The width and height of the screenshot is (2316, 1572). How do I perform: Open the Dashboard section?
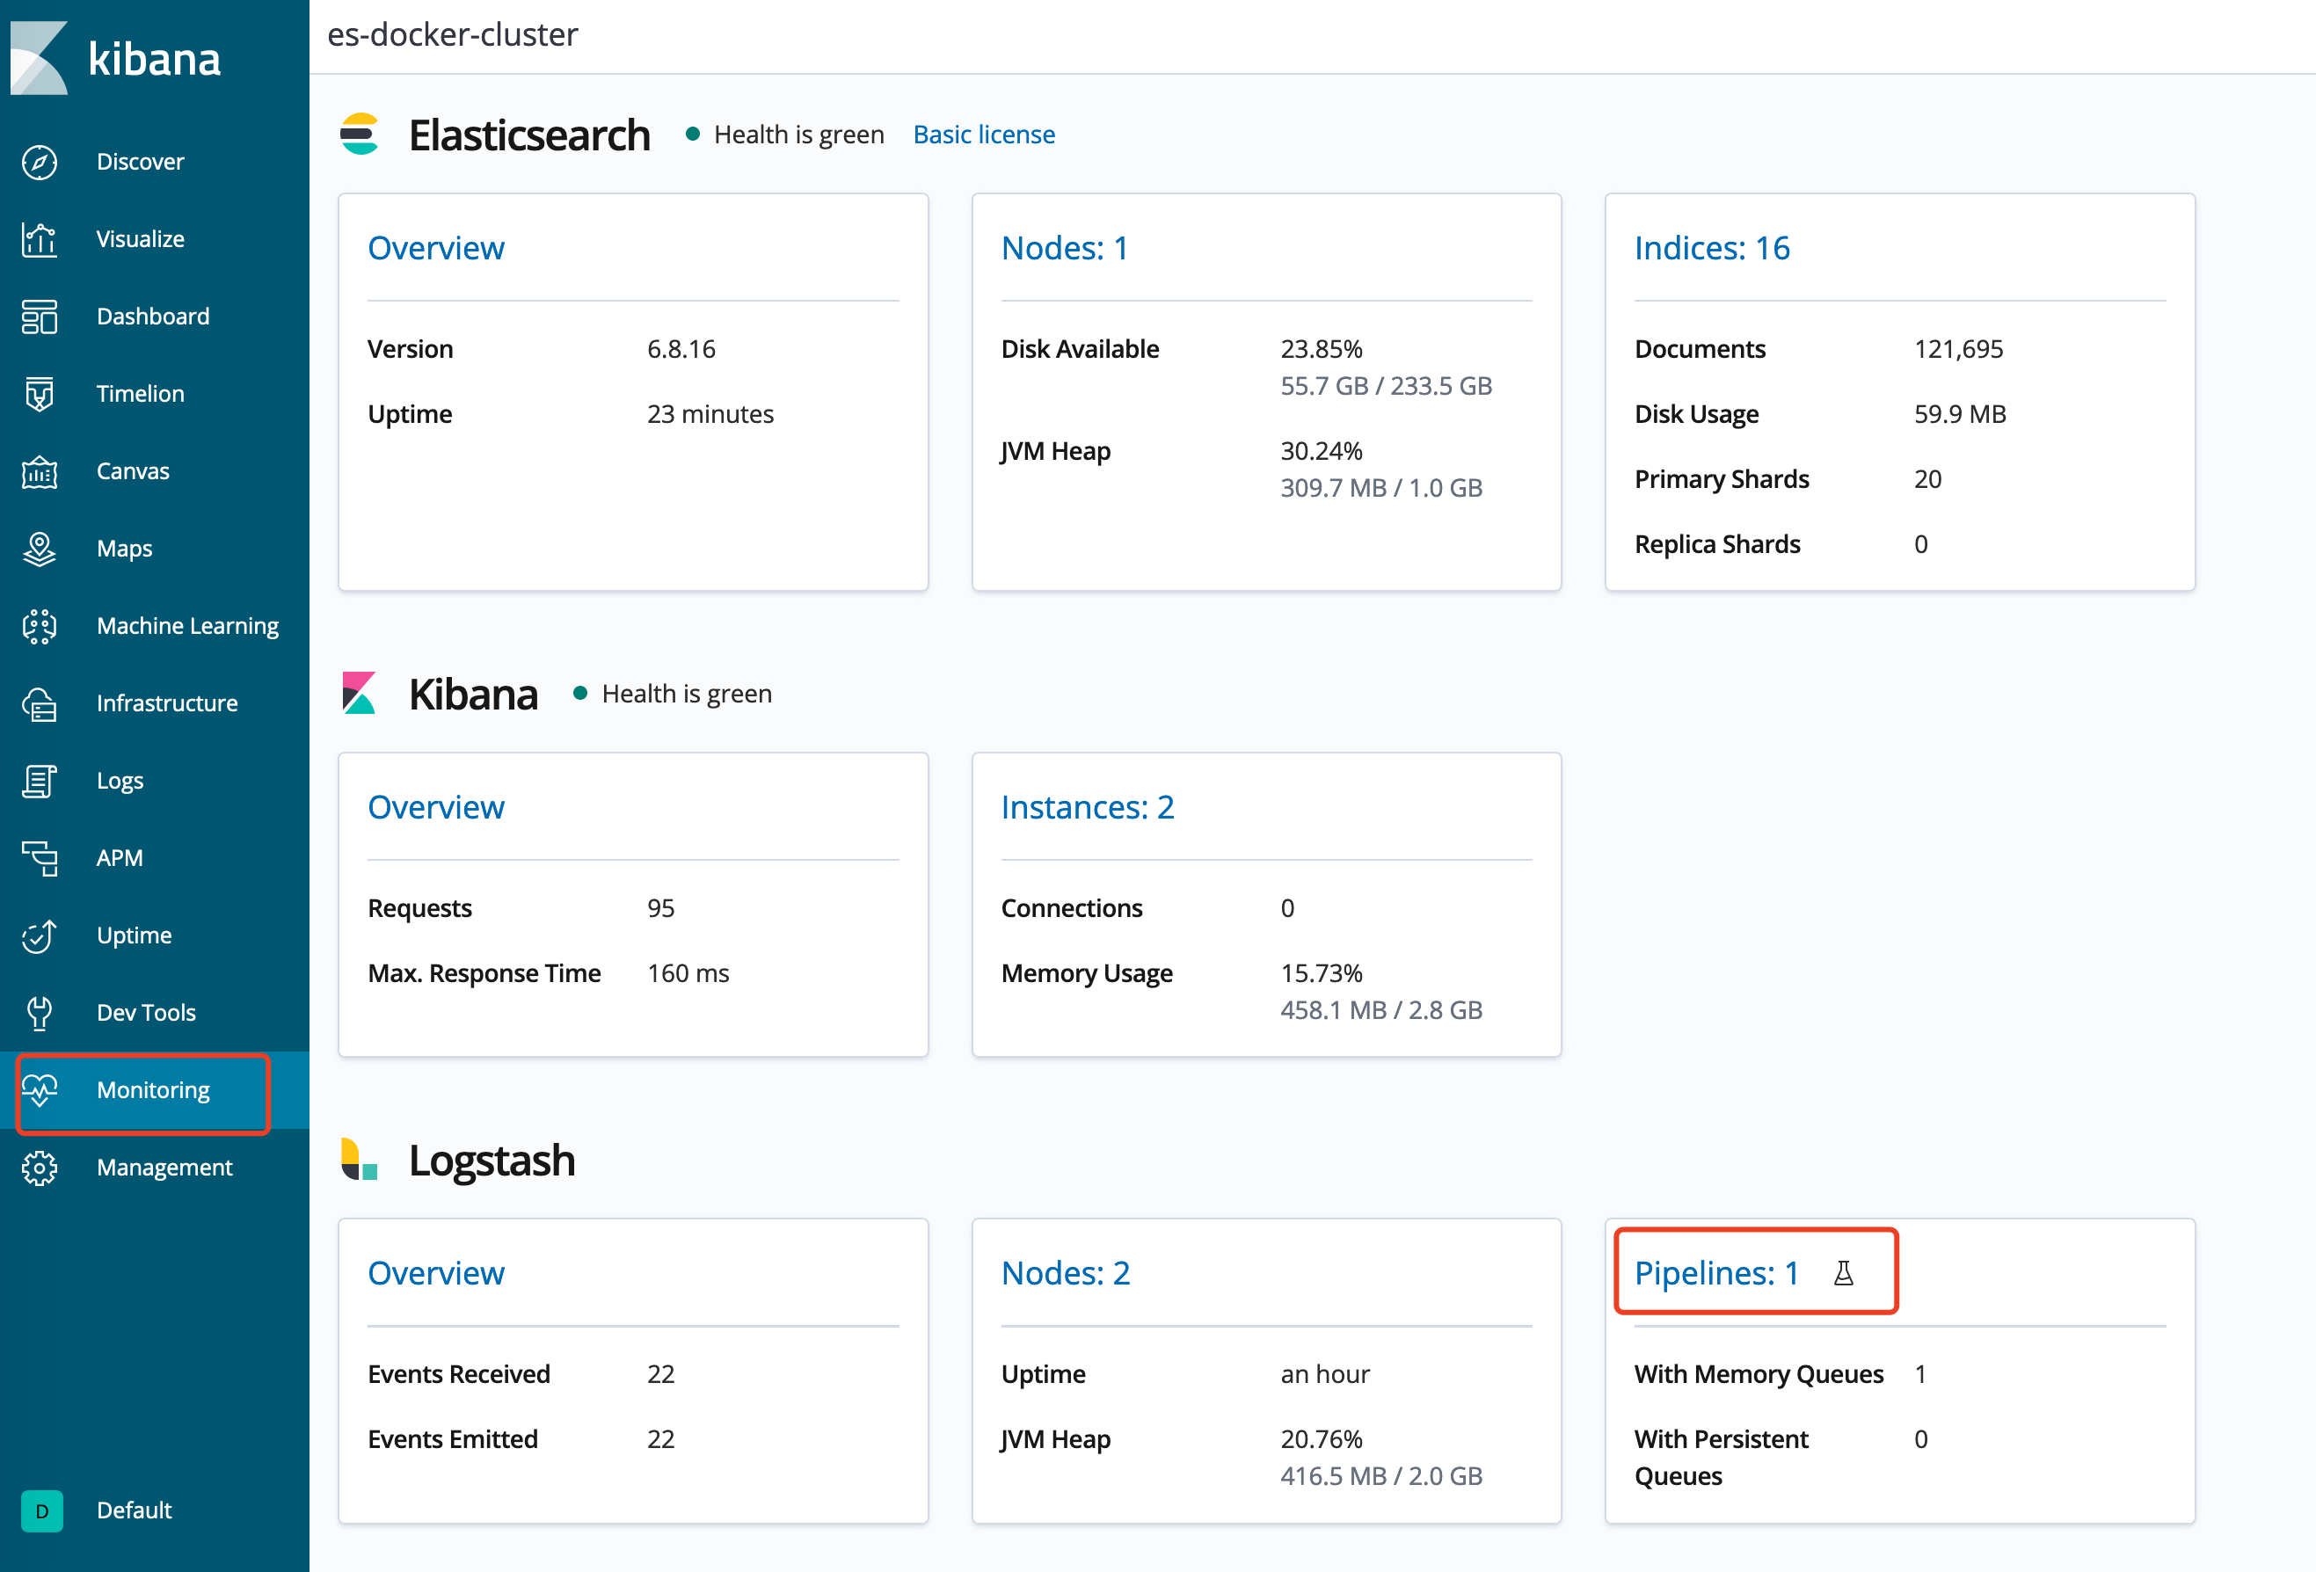point(155,317)
